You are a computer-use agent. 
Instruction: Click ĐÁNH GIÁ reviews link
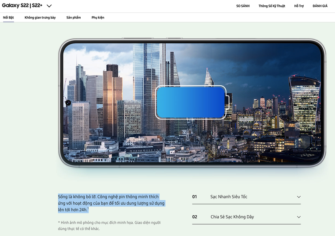tap(320, 6)
